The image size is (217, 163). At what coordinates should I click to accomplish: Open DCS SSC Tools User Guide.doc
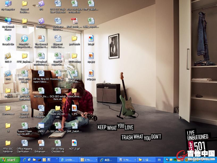(58, 4)
